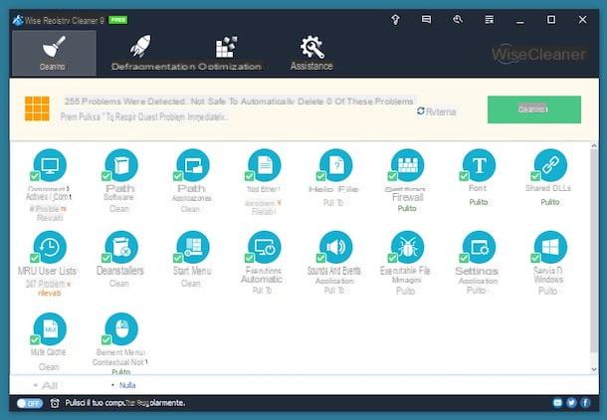
Task: Open the Twitter icon in status bar
Action: click(571, 403)
